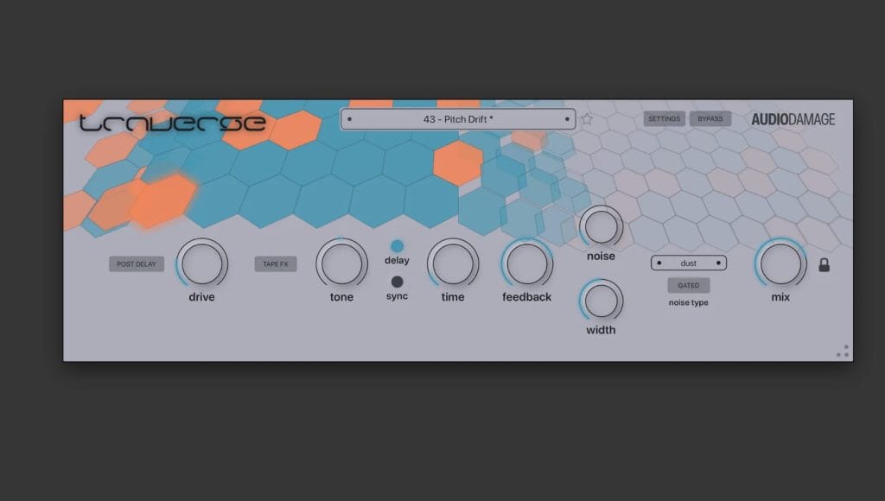Click the drive knob
This screenshot has width=885, height=501.
click(x=201, y=264)
